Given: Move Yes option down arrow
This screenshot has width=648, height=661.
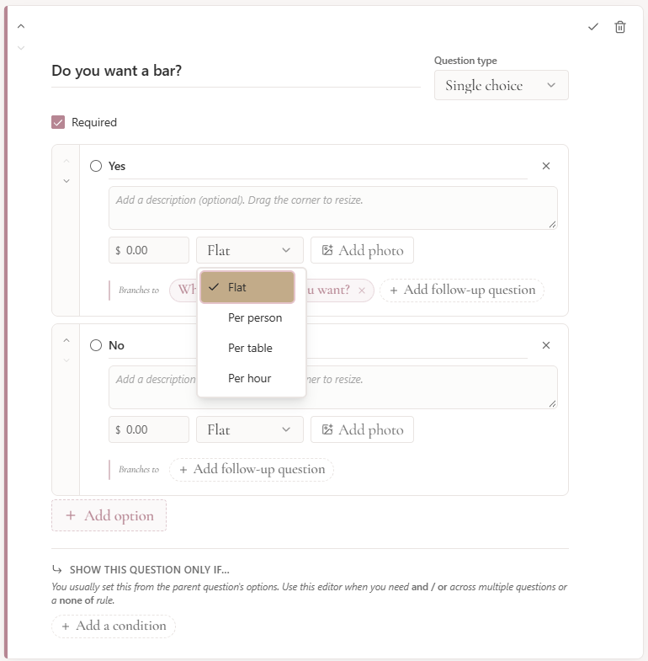Looking at the screenshot, I should (66, 181).
